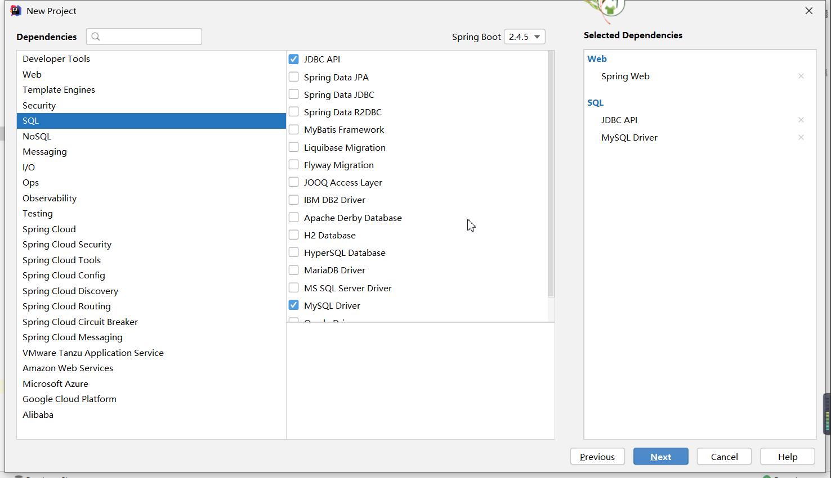The height and width of the screenshot is (478, 831).
Task: Remove MySQL Driver from selected dependencies
Action: pos(801,137)
